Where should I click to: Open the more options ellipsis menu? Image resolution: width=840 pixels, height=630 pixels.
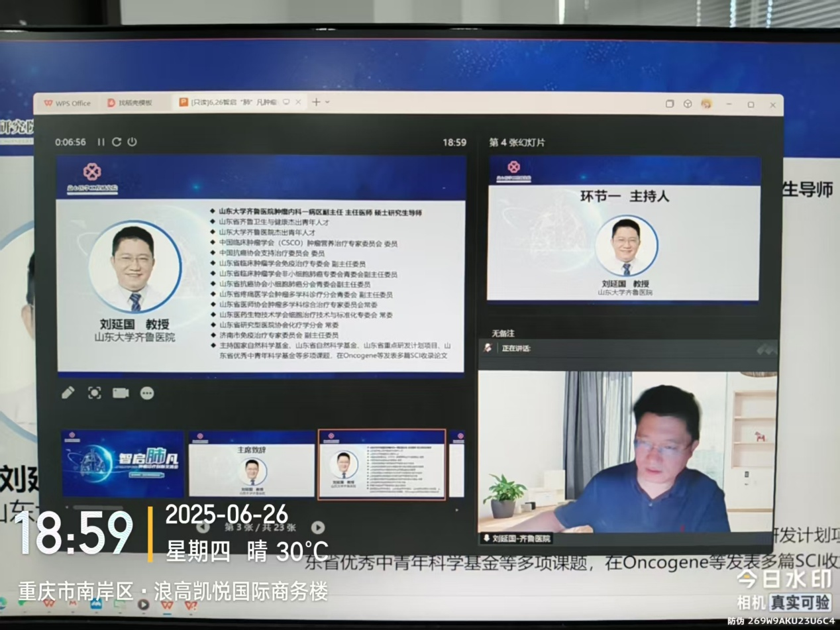tap(147, 392)
